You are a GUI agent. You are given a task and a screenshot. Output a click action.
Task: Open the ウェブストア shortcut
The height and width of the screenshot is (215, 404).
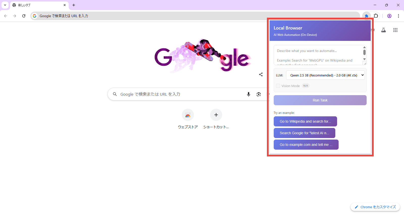point(188,119)
